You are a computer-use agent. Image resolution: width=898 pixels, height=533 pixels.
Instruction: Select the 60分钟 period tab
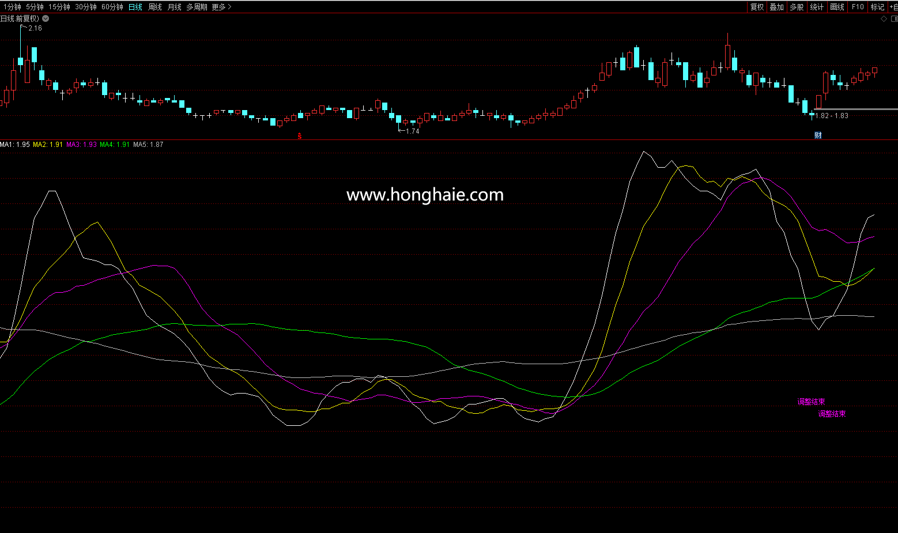(x=112, y=7)
